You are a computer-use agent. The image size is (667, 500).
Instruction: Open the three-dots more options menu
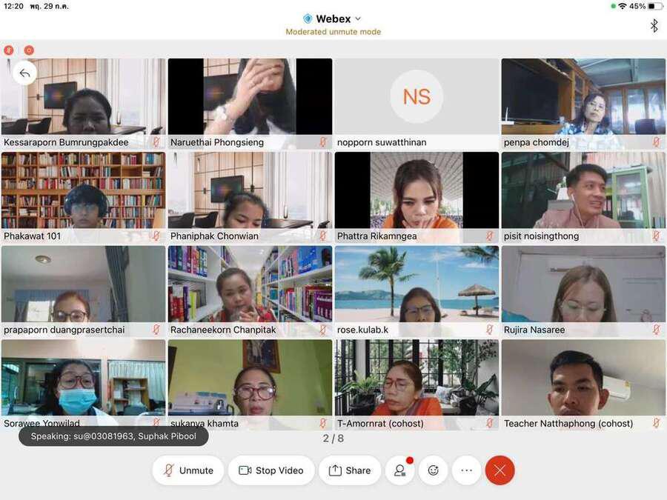(466, 470)
